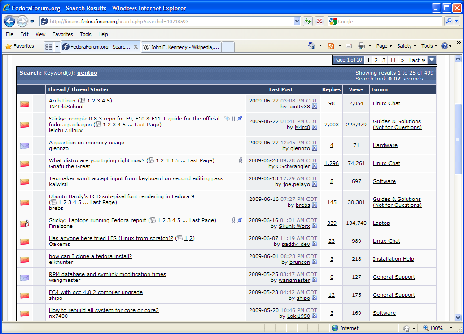This screenshot has width=464, height=334.
Task: Click the multipage icon beside Arch Linux
Action: click(83, 100)
